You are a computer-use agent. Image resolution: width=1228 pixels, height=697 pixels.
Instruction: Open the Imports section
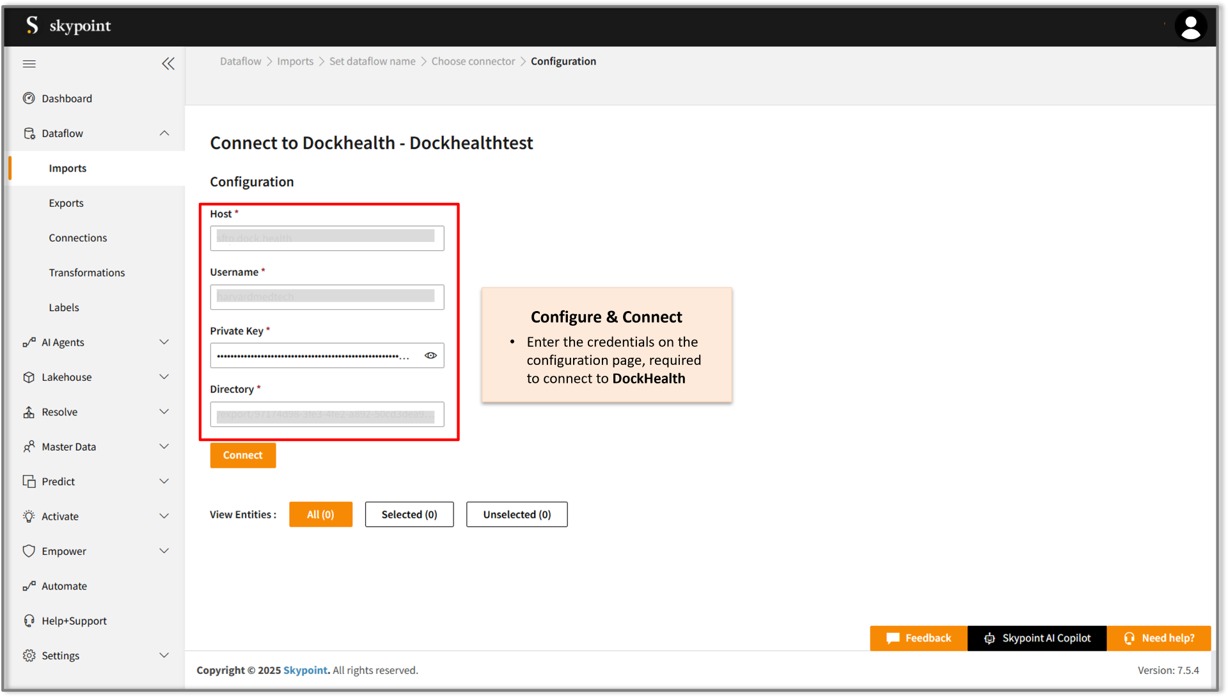click(68, 168)
